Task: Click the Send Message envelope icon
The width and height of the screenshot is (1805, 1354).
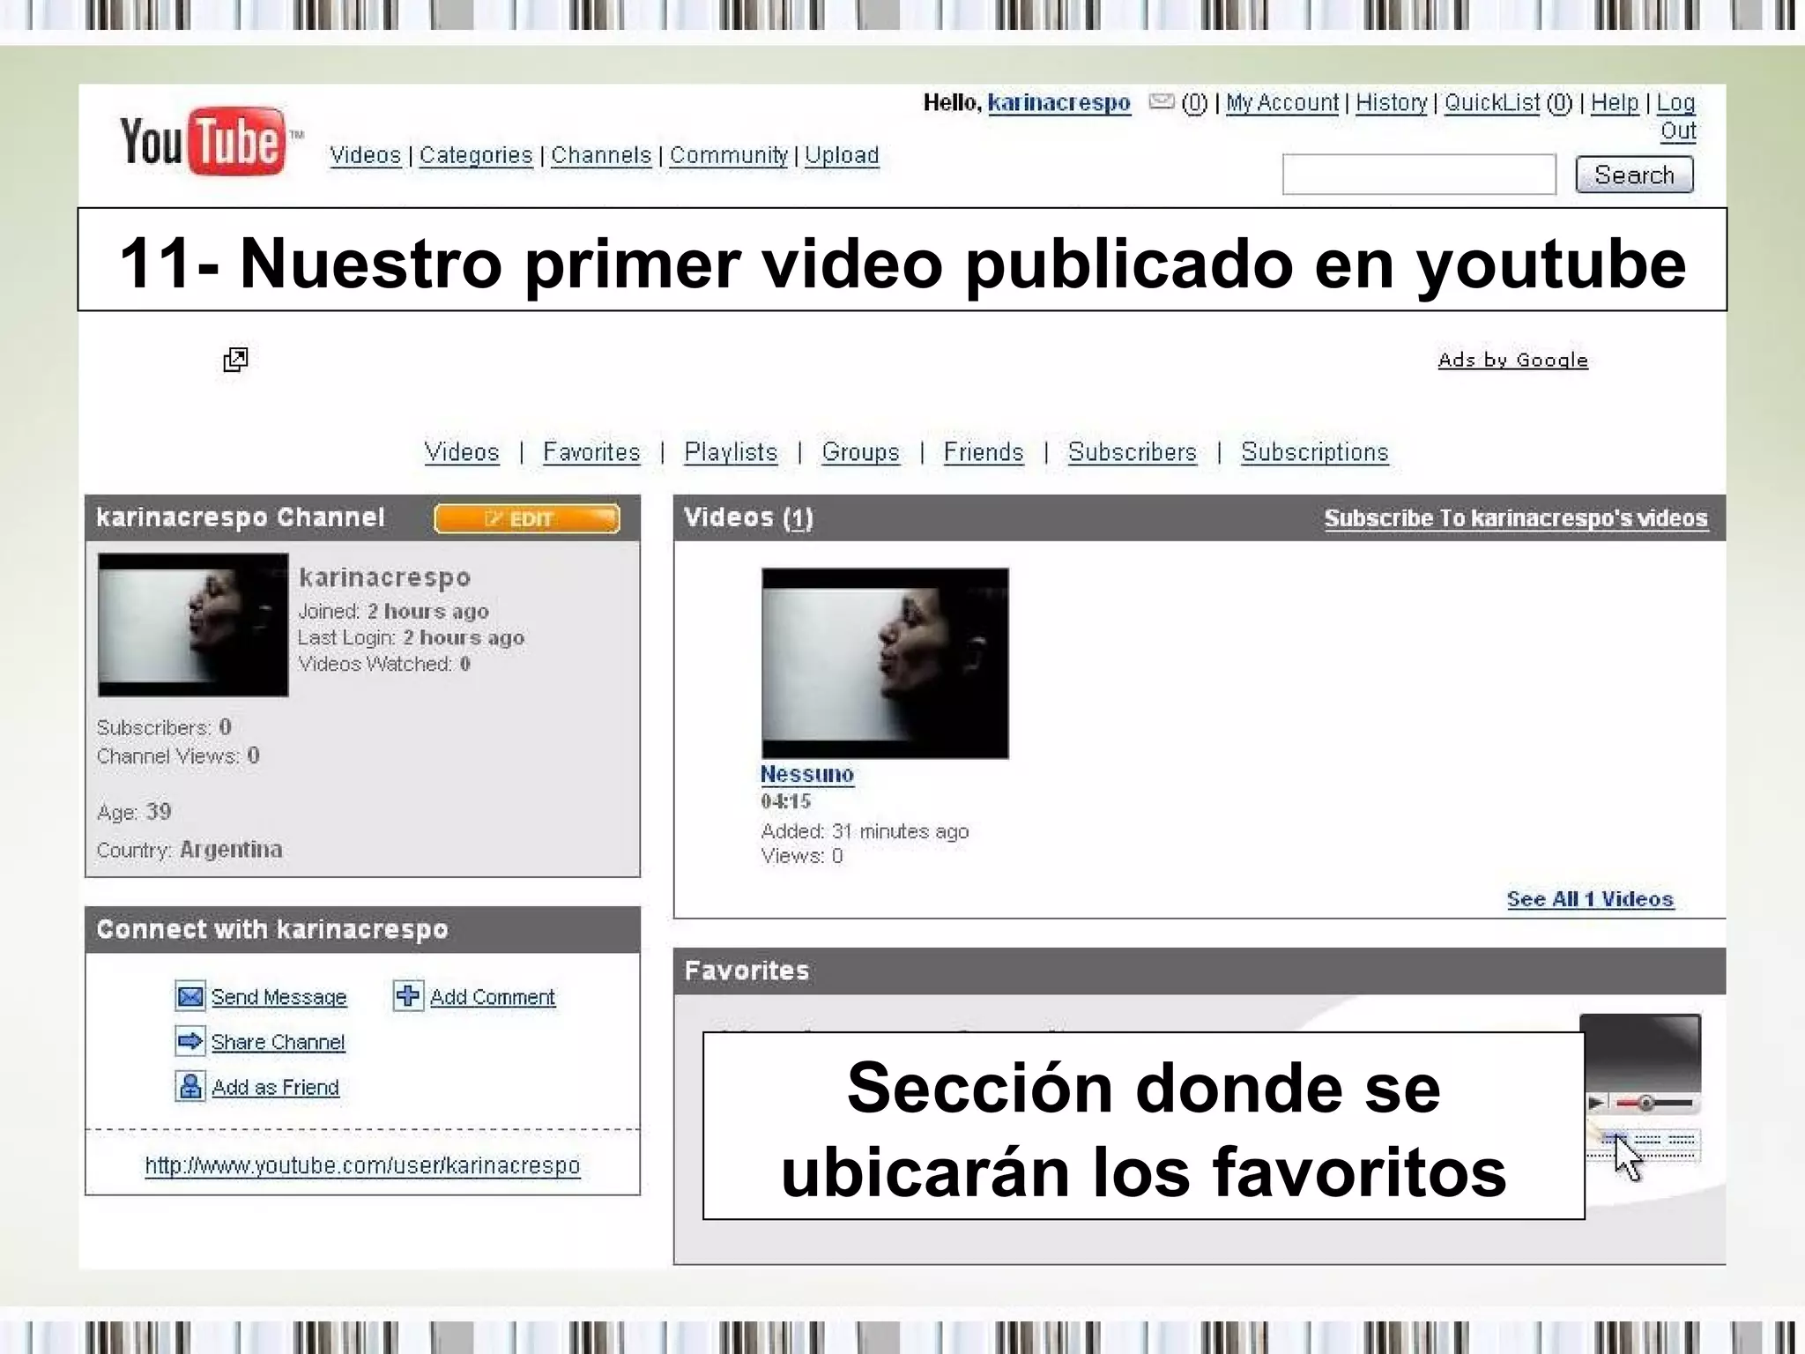Action: pyautogui.click(x=190, y=996)
